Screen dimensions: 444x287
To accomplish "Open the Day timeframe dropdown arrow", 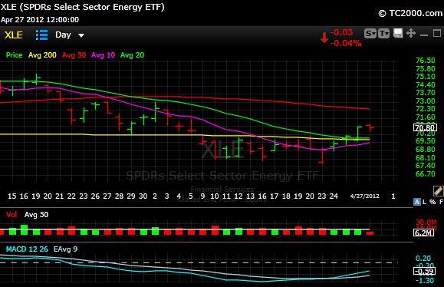I will click(x=81, y=35).
